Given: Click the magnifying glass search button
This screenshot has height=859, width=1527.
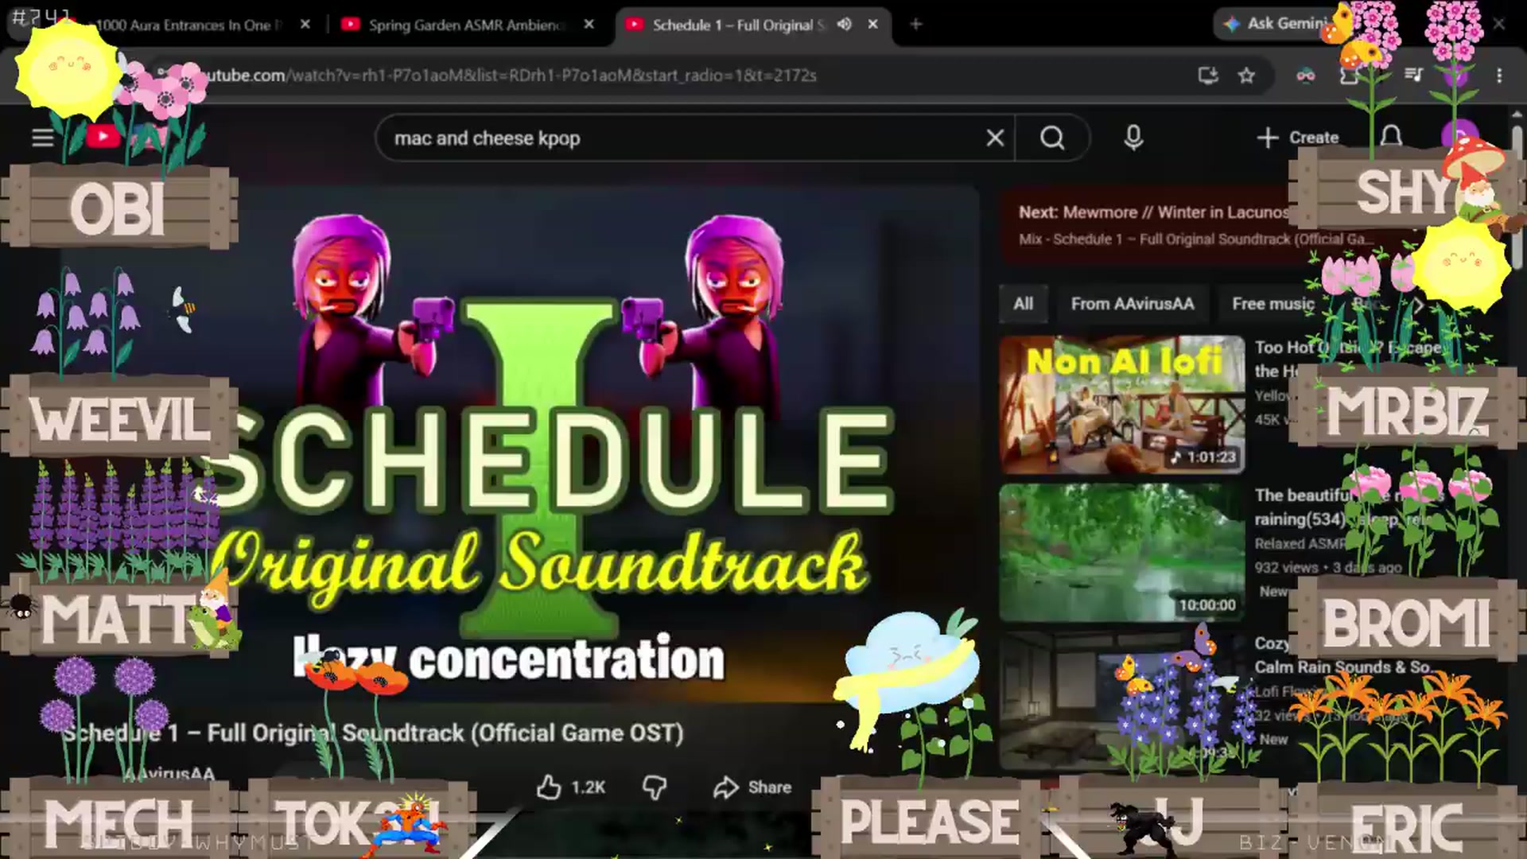Looking at the screenshot, I should (1052, 138).
